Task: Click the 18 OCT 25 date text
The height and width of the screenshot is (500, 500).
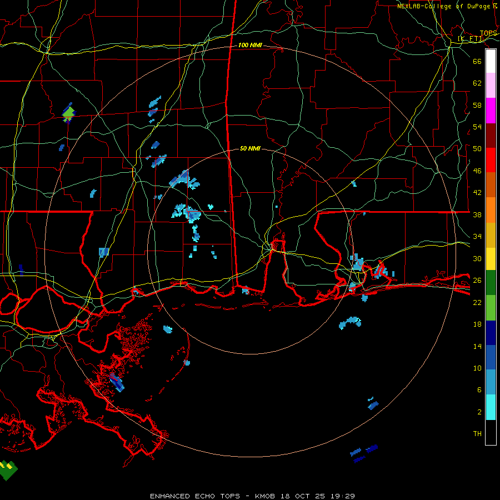Action: [303, 496]
